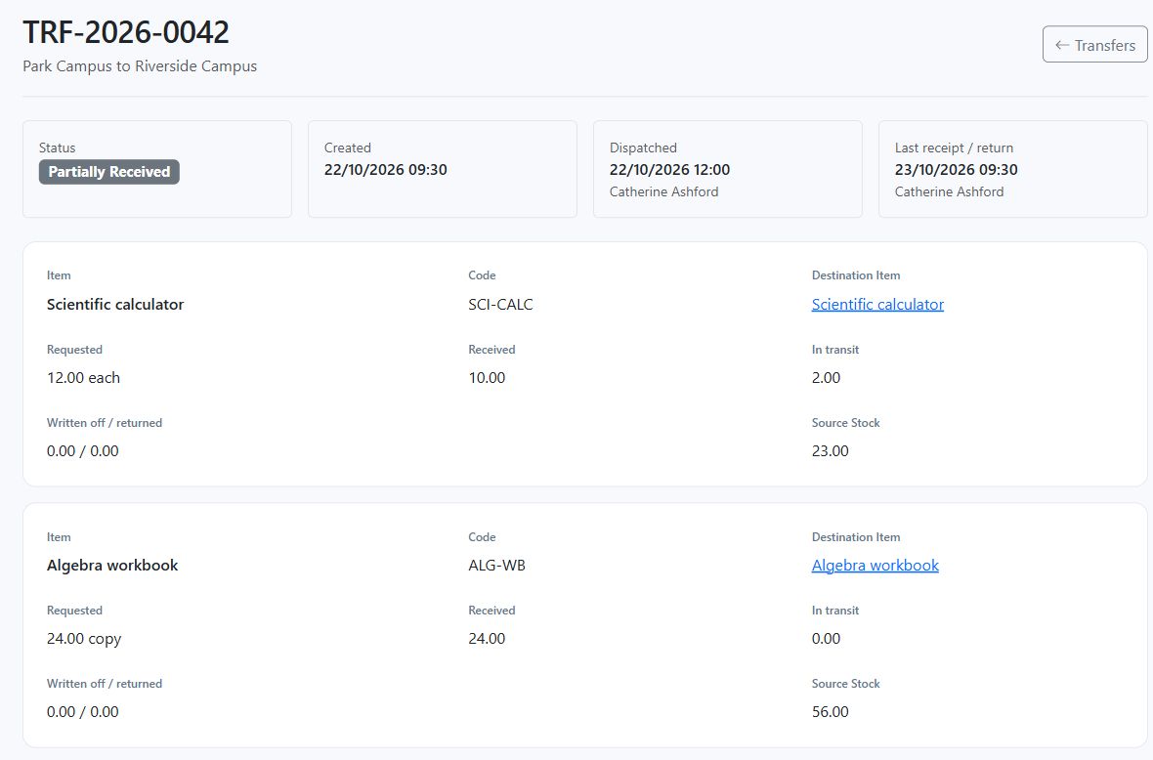This screenshot has width=1153, height=760.
Task: Click the ALG-WB code value
Action: click(496, 566)
